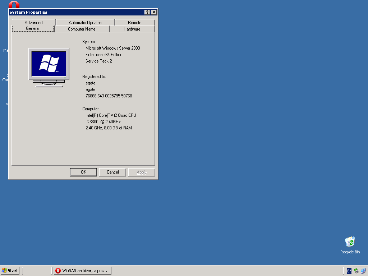Click the Service Pack 2 text
This screenshot has height=276, width=368.
click(98, 61)
